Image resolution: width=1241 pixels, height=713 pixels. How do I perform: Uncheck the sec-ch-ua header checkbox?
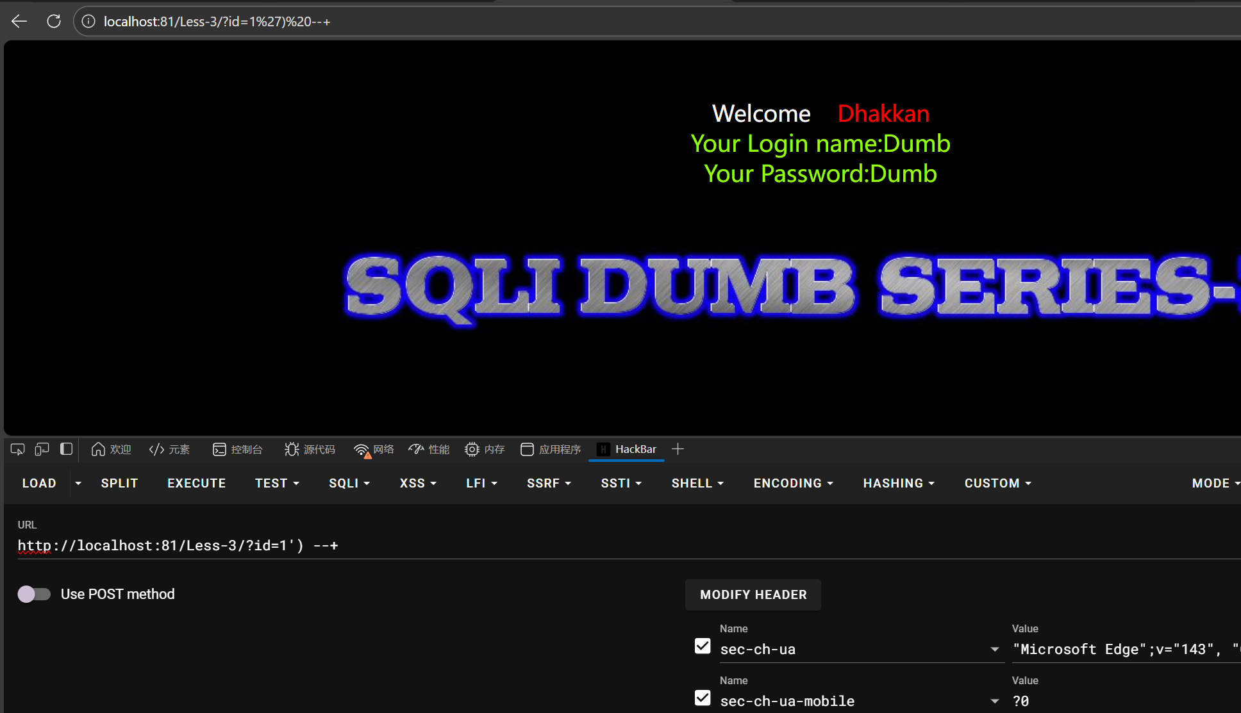click(703, 646)
